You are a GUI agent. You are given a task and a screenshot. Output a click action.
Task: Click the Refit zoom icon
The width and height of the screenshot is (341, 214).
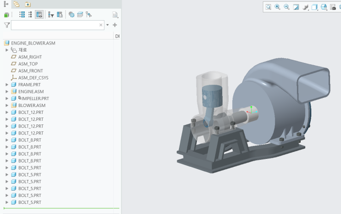[268, 7]
